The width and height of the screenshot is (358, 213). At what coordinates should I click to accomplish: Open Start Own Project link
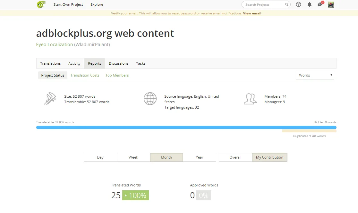pos(68,4)
